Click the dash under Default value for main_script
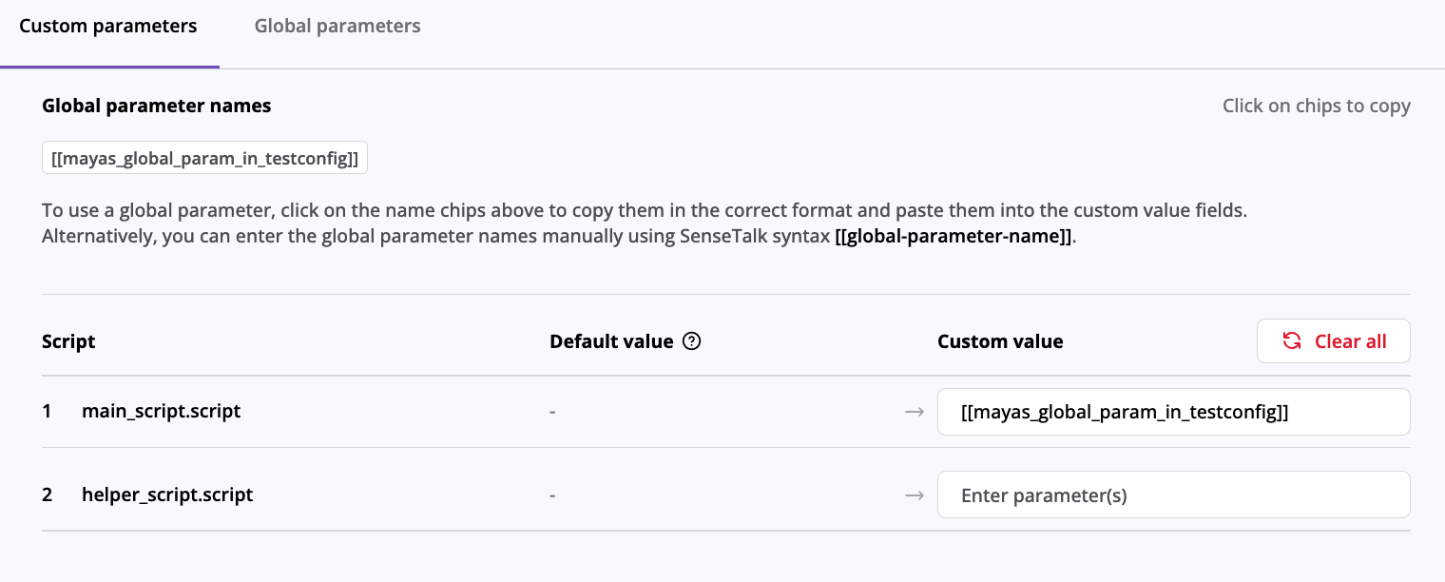Screen dimensions: 1445x582 tap(551, 411)
